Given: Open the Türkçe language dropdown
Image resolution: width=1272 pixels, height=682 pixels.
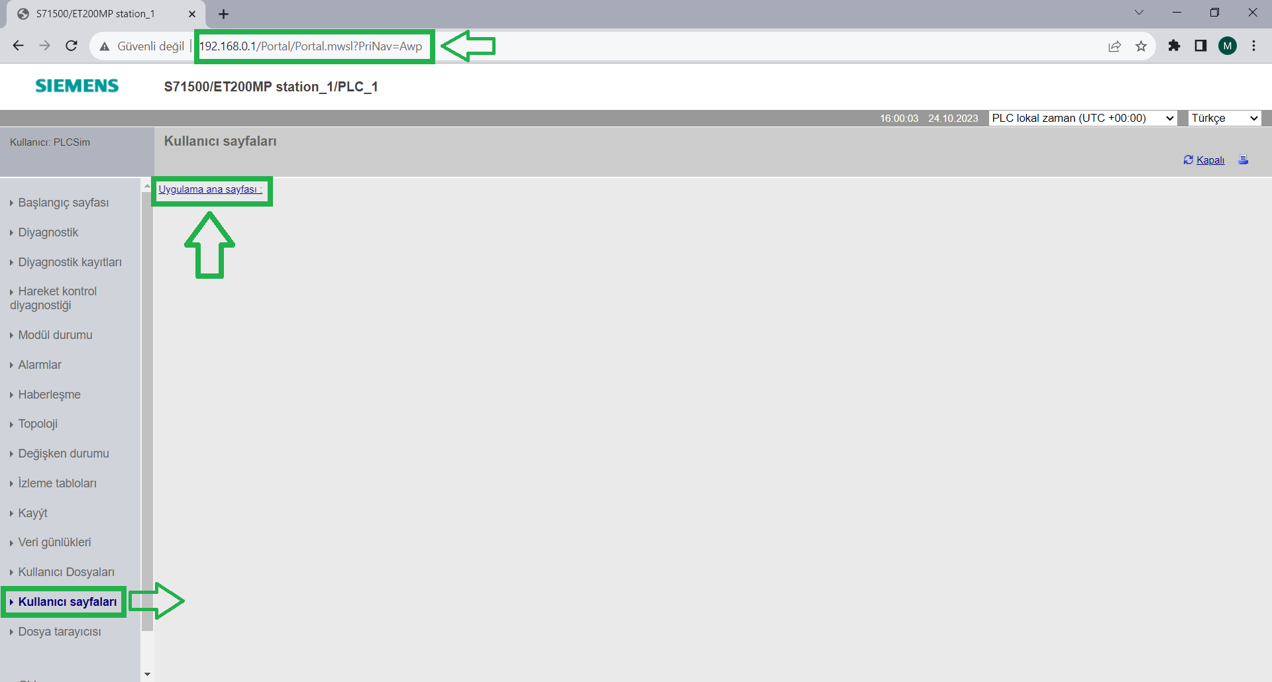Looking at the screenshot, I should pos(1224,118).
